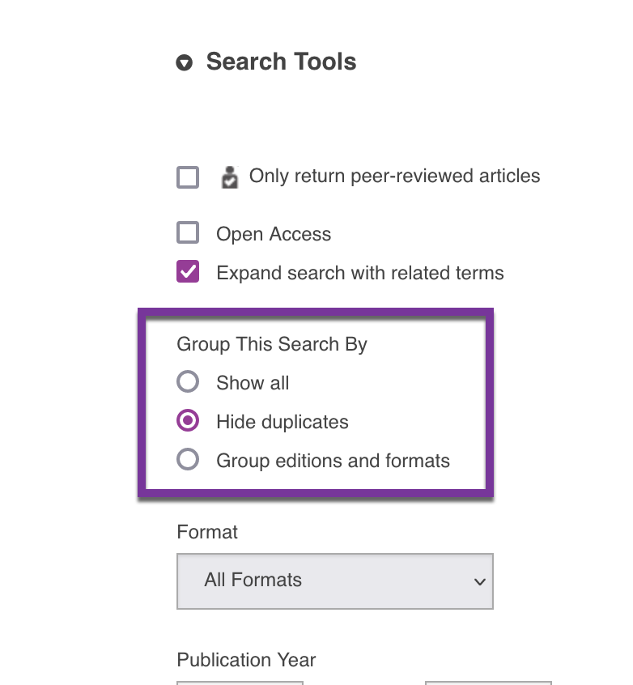This screenshot has height=685, width=633.
Task: Click the second Publication Year field
Action: [488, 683]
